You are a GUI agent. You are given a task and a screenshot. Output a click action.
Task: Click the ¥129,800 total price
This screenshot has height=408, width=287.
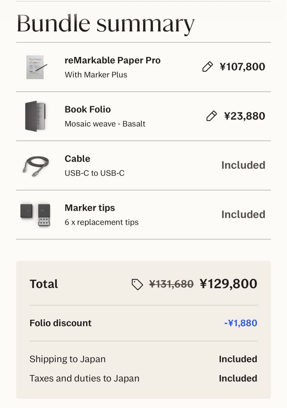coord(228,284)
